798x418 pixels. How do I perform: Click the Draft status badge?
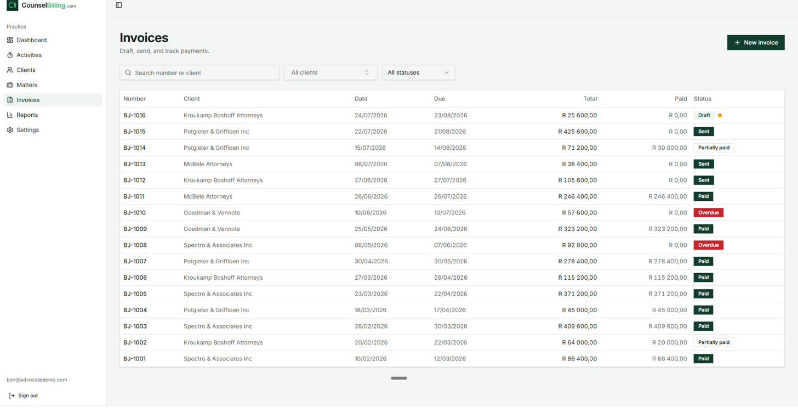704,115
